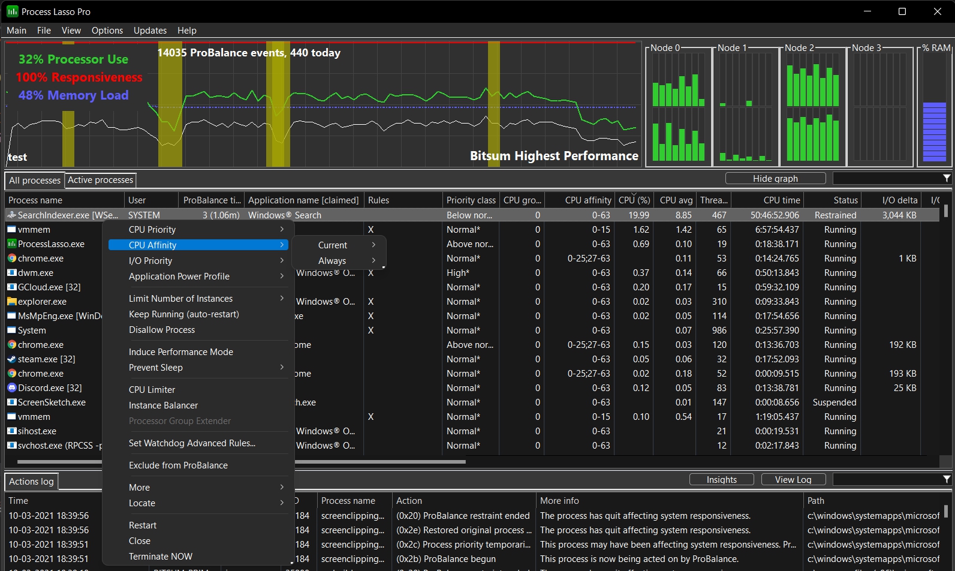
Task: Sort by the Priority class column header
Action: coord(471,200)
